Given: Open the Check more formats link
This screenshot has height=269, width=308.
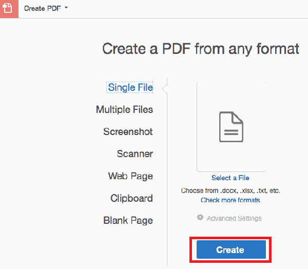Looking at the screenshot, I should [230, 200].
